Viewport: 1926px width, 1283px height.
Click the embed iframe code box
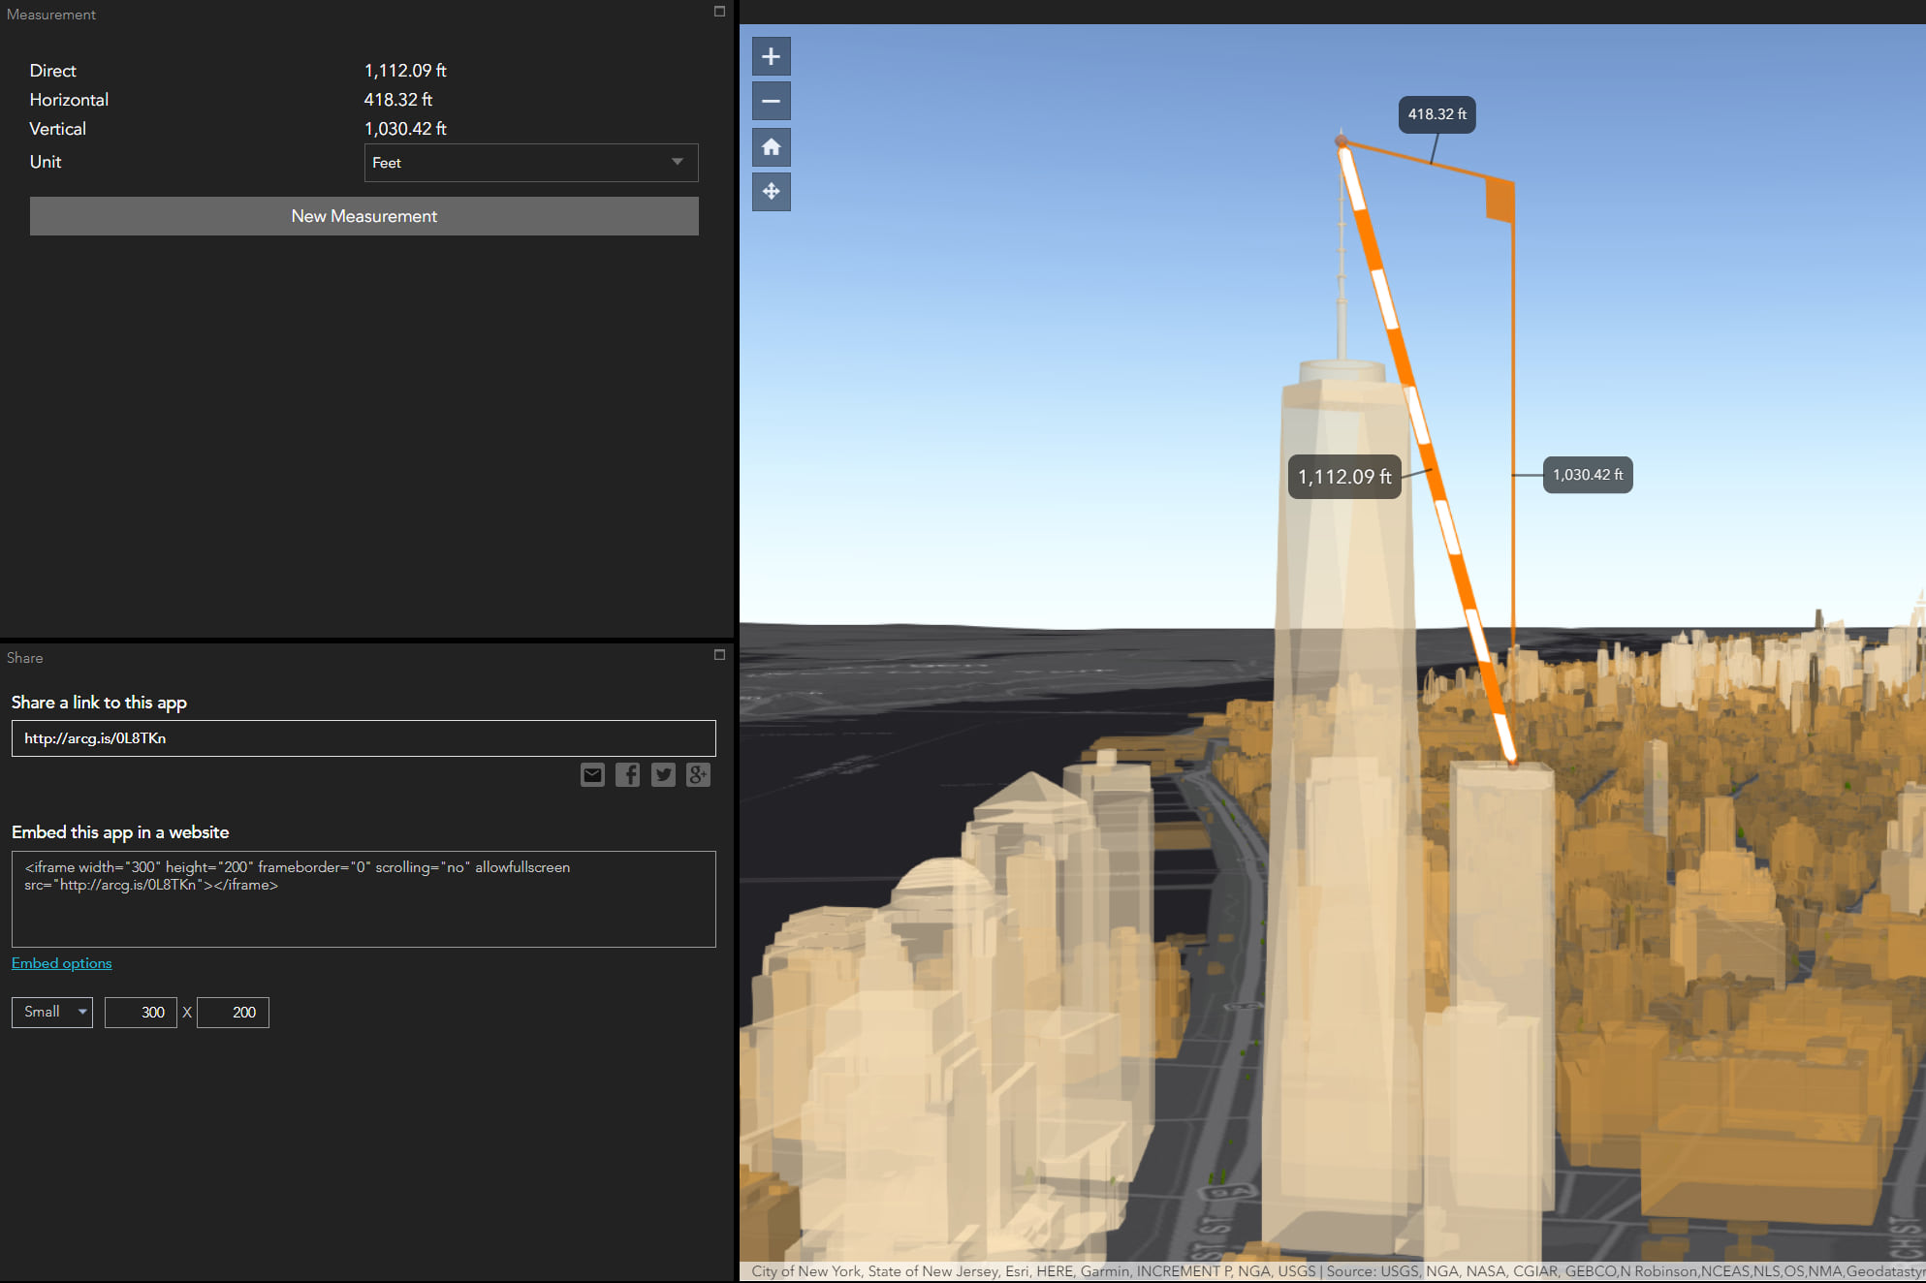coord(363,898)
